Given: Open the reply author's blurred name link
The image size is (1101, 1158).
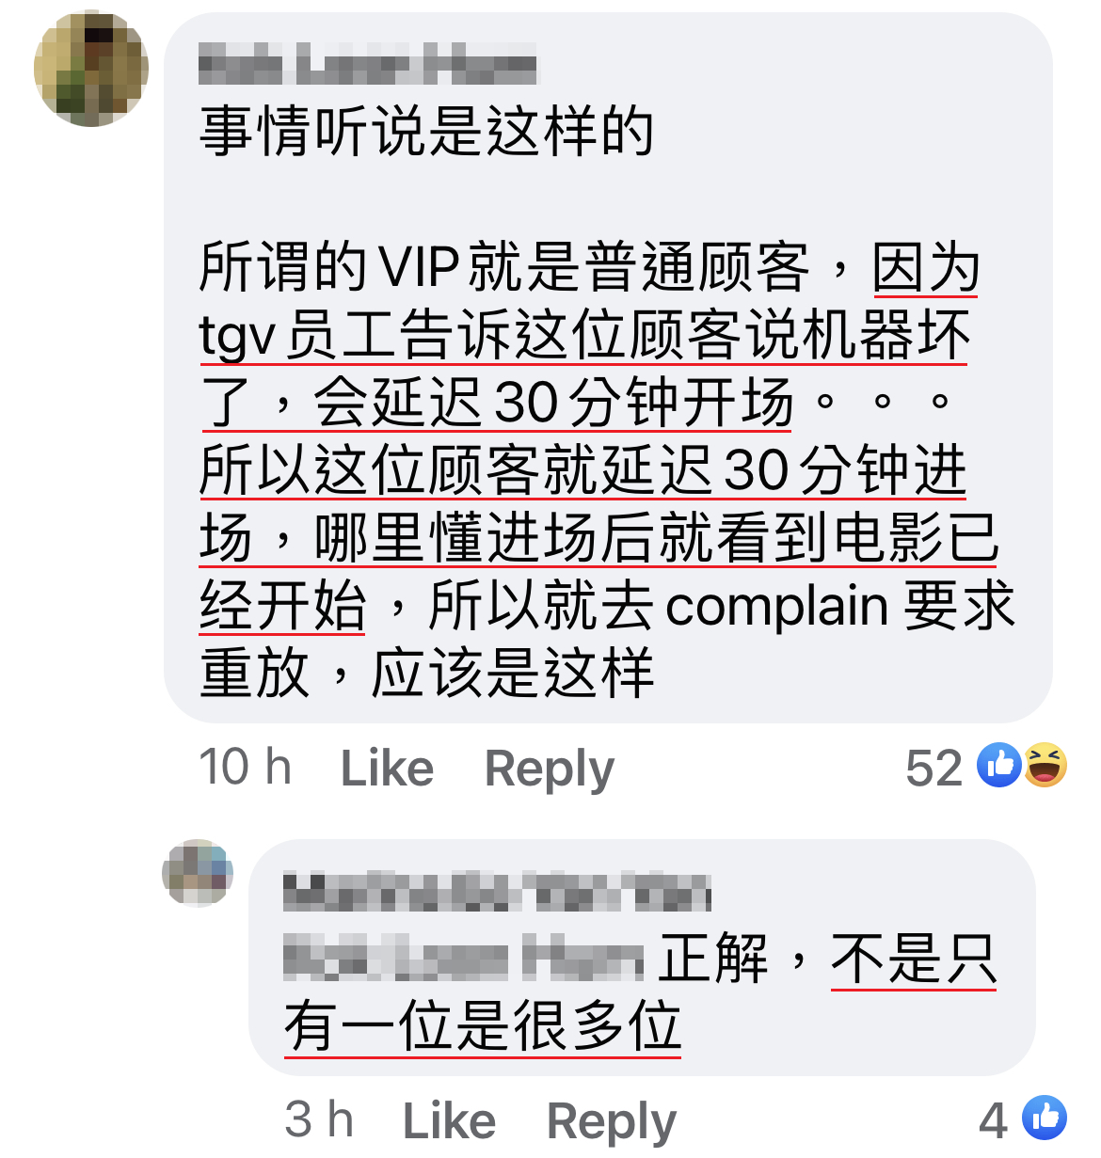Looking at the screenshot, I should coord(497,892).
